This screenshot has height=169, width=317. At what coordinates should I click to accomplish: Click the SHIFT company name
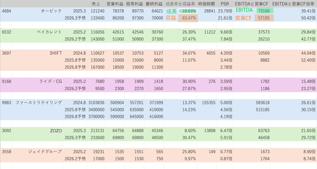click(x=56, y=53)
